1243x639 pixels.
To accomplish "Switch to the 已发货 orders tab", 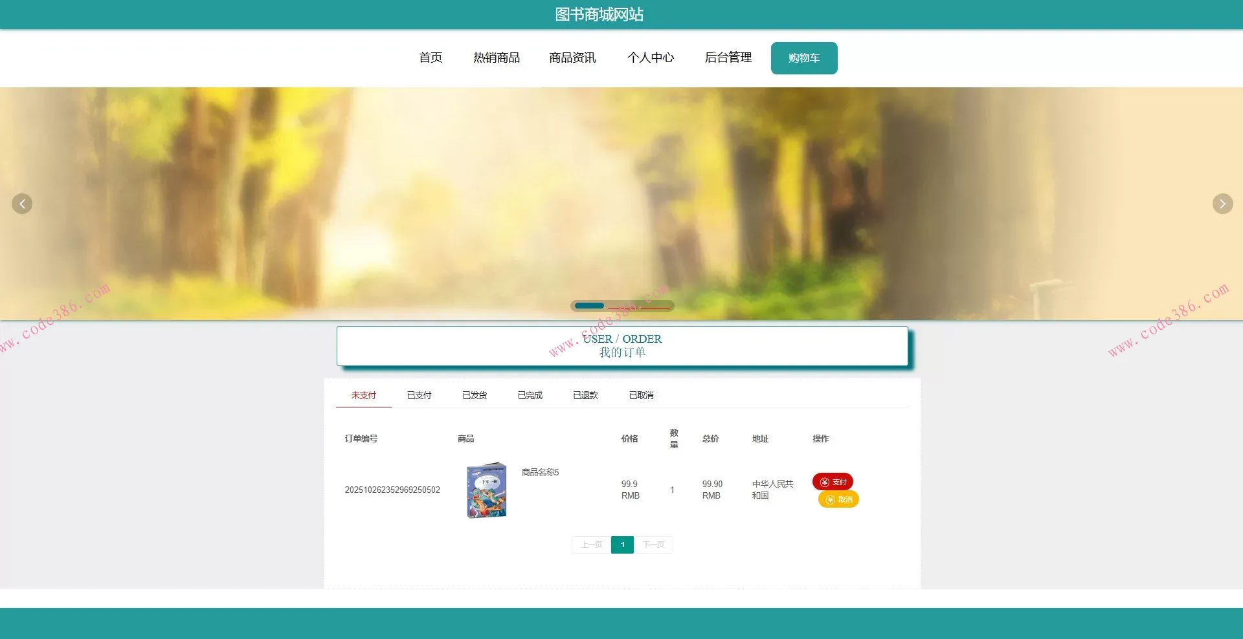I will (x=474, y=395).
